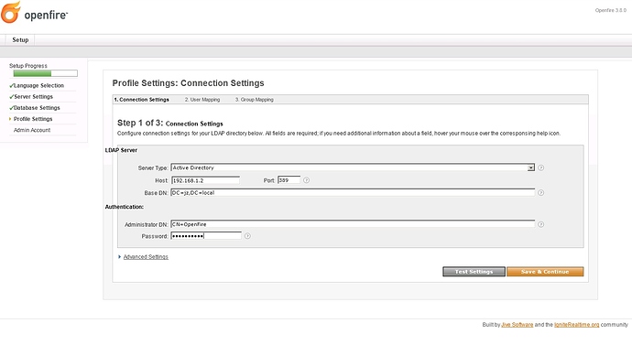Focus the Port input field

(x=289, y=180)
